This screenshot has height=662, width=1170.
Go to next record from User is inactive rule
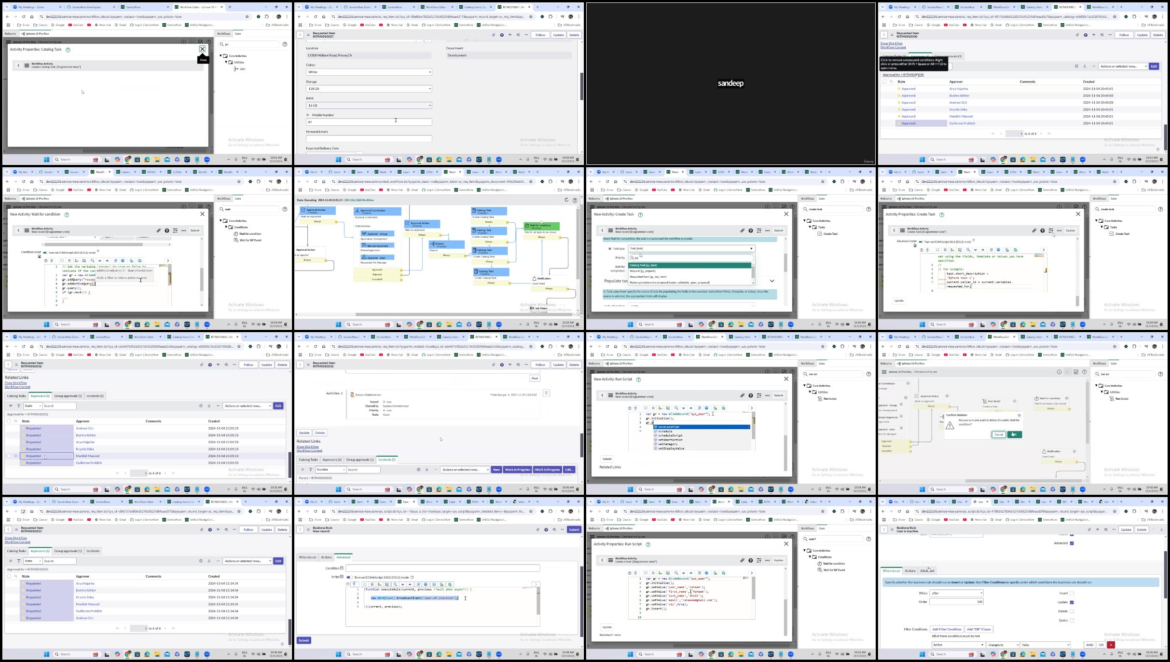[x=1161, y=529]
